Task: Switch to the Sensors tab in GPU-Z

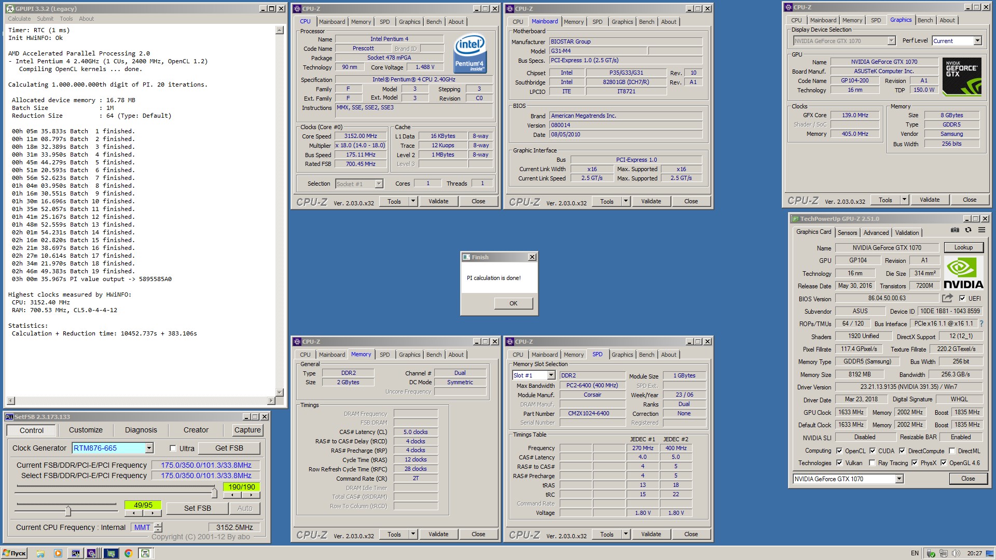Action: click(847, 233)
